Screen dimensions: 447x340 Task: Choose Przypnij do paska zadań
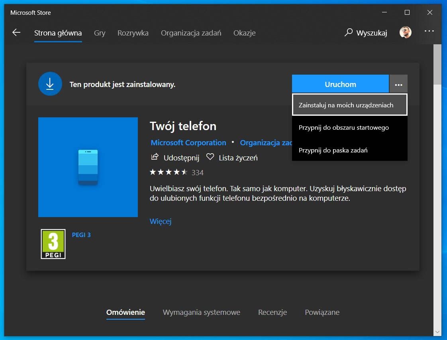click(349, 150)
